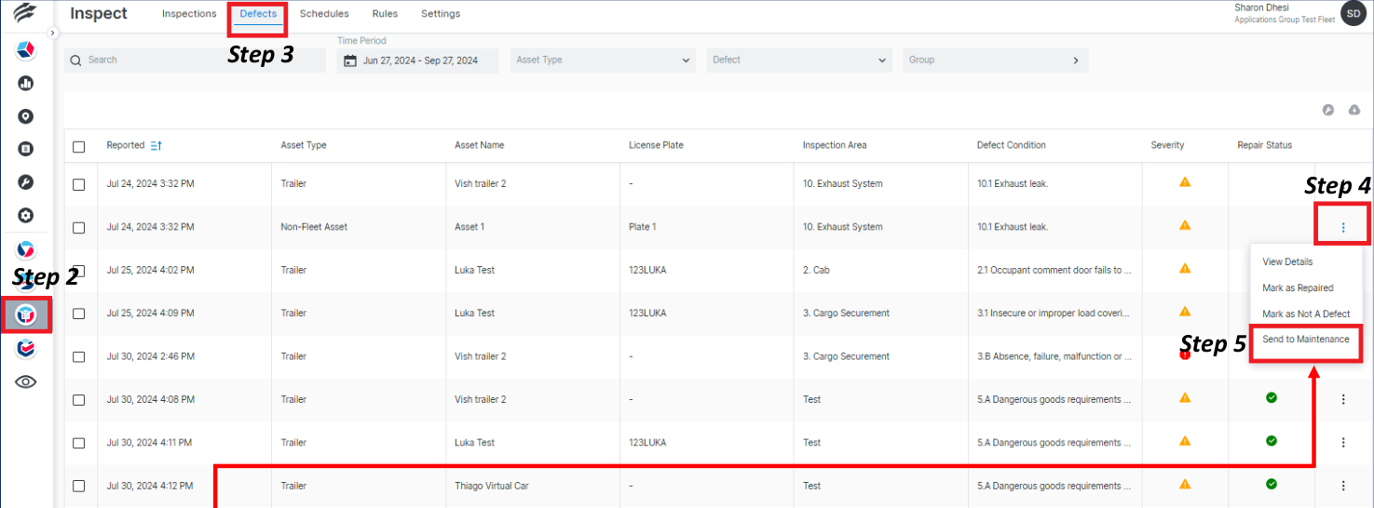
Task: Click severity warning icon for Asset 1 row
Action: 1185,225
